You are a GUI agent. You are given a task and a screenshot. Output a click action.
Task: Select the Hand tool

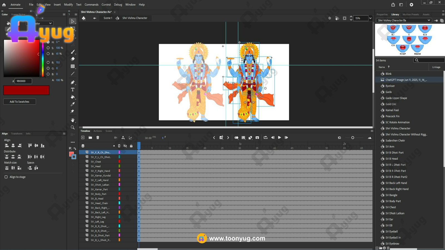pos(73,120)
